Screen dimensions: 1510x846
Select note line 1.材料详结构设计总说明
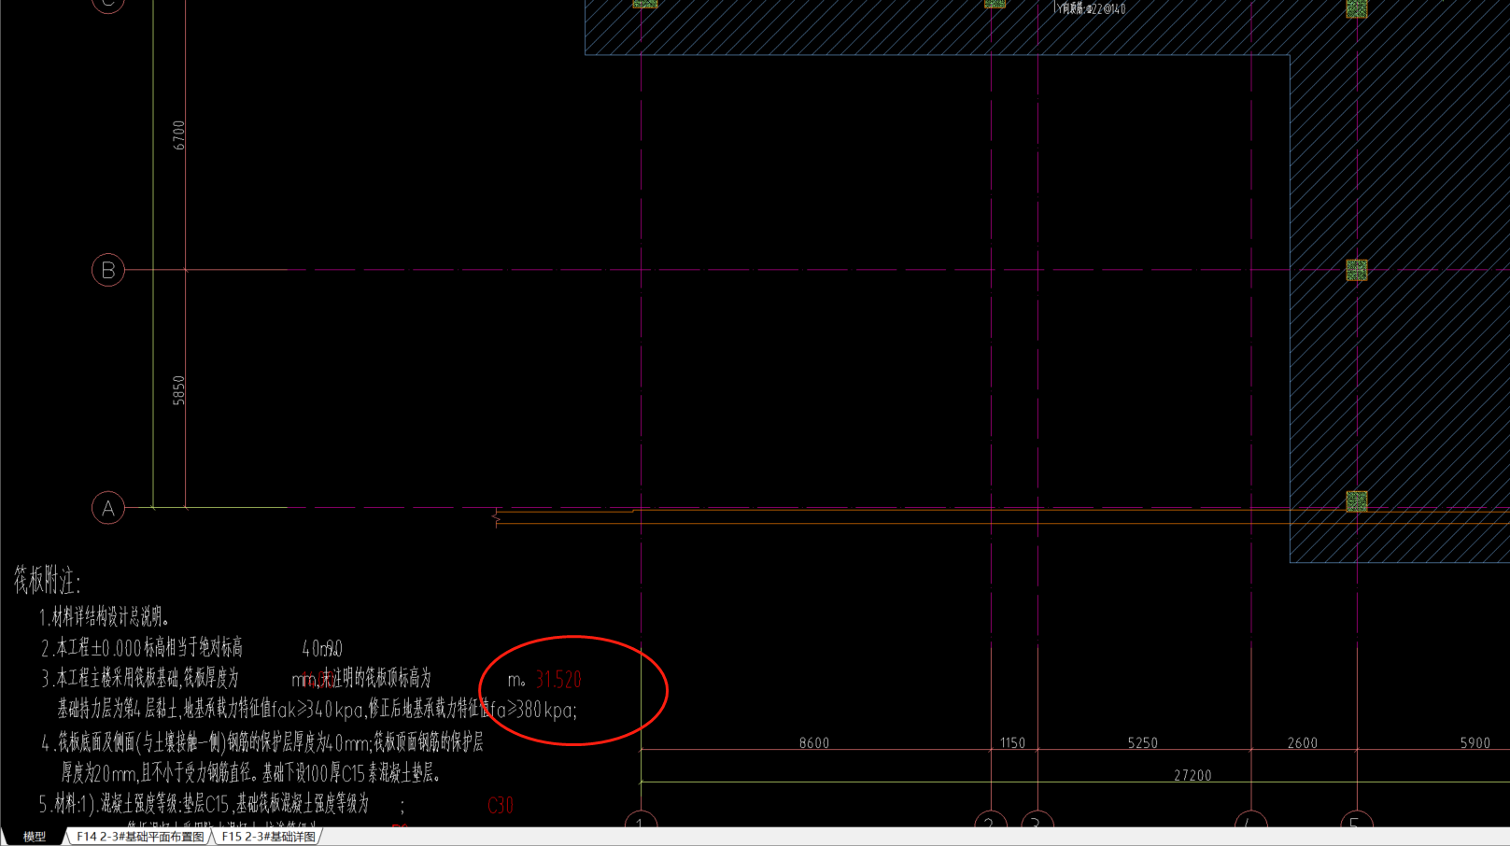[x=105, y=617]
